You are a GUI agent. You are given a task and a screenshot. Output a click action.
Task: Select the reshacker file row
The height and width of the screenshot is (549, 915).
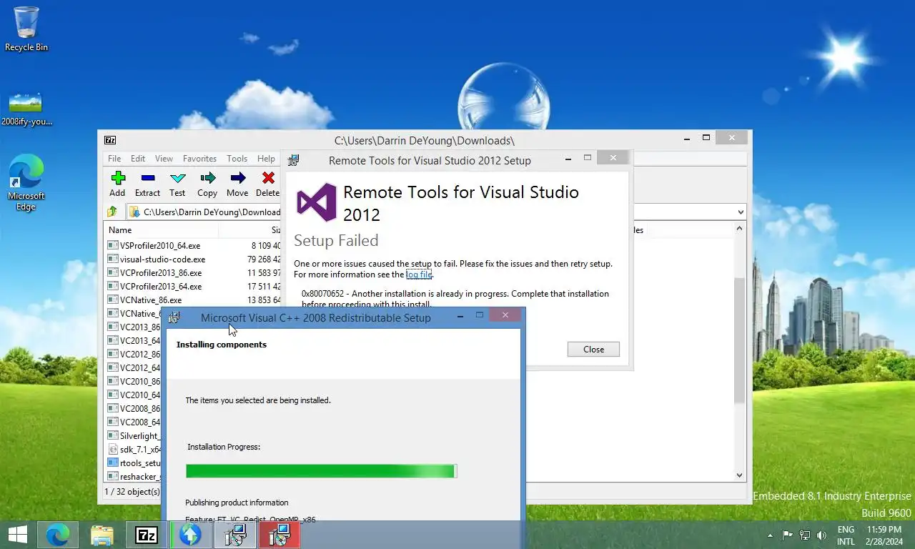click(x=134, y=476)
